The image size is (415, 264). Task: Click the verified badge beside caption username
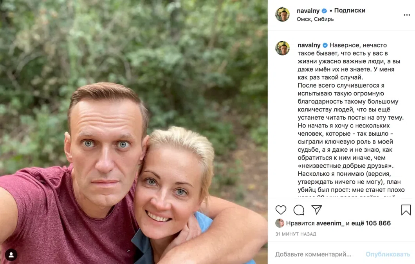click(325, 45)
